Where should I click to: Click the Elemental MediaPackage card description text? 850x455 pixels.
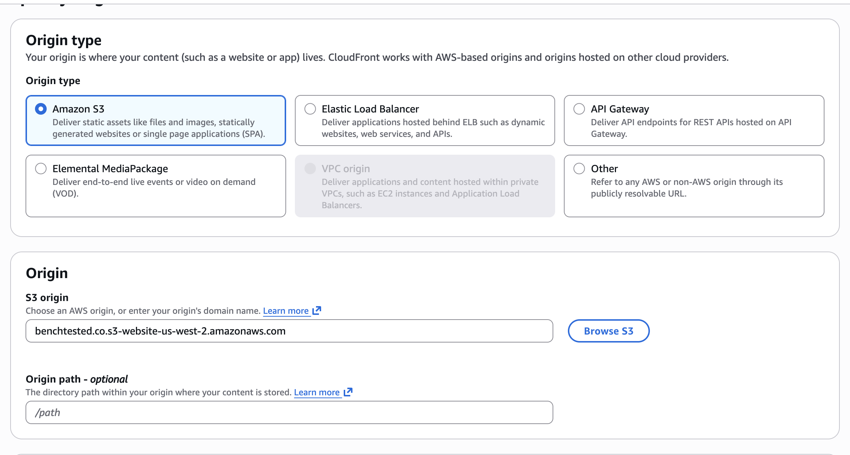point(154,188)
